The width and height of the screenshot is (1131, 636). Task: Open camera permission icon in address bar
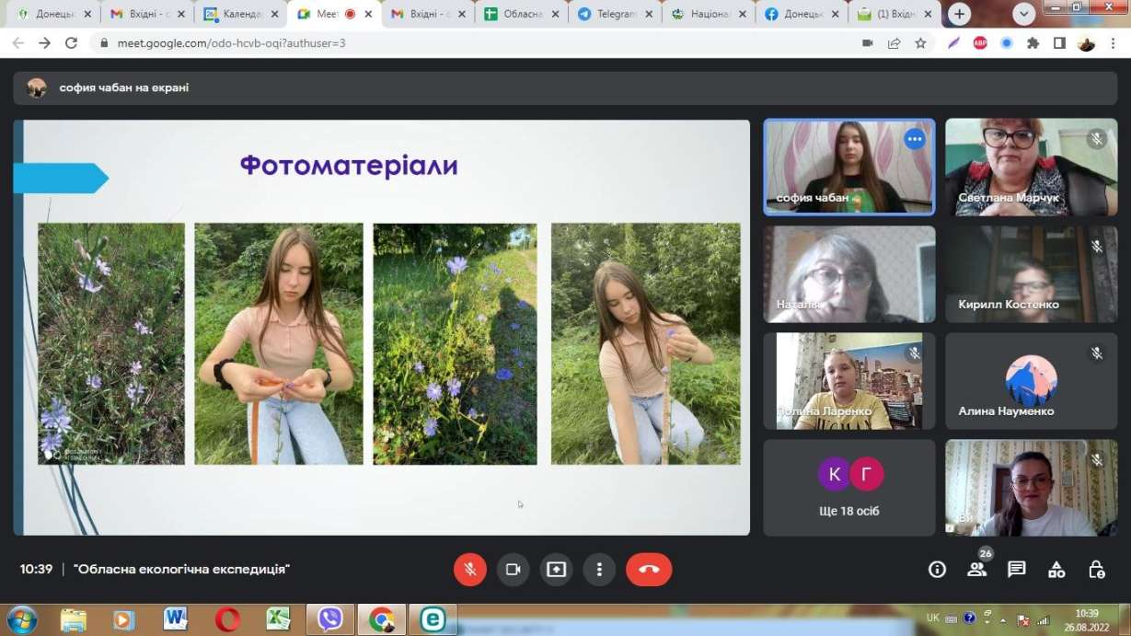pyautogui.click(x=867, y=43)
